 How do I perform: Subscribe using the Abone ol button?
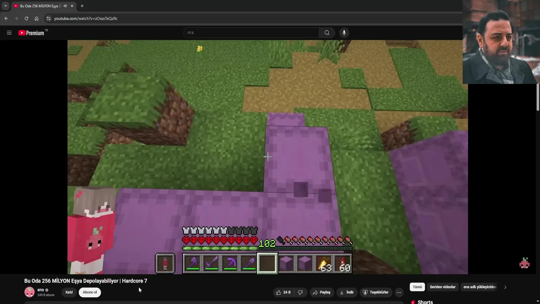coord(89,292)
